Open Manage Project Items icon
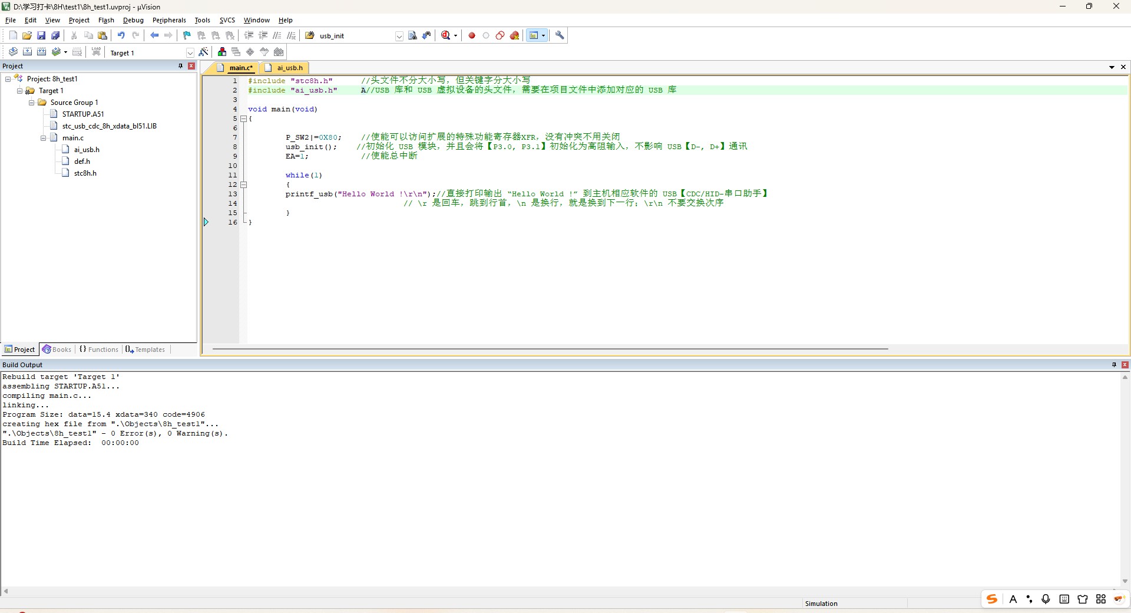The height and width of the screenshot is (613, 1131). pos(222,52)
